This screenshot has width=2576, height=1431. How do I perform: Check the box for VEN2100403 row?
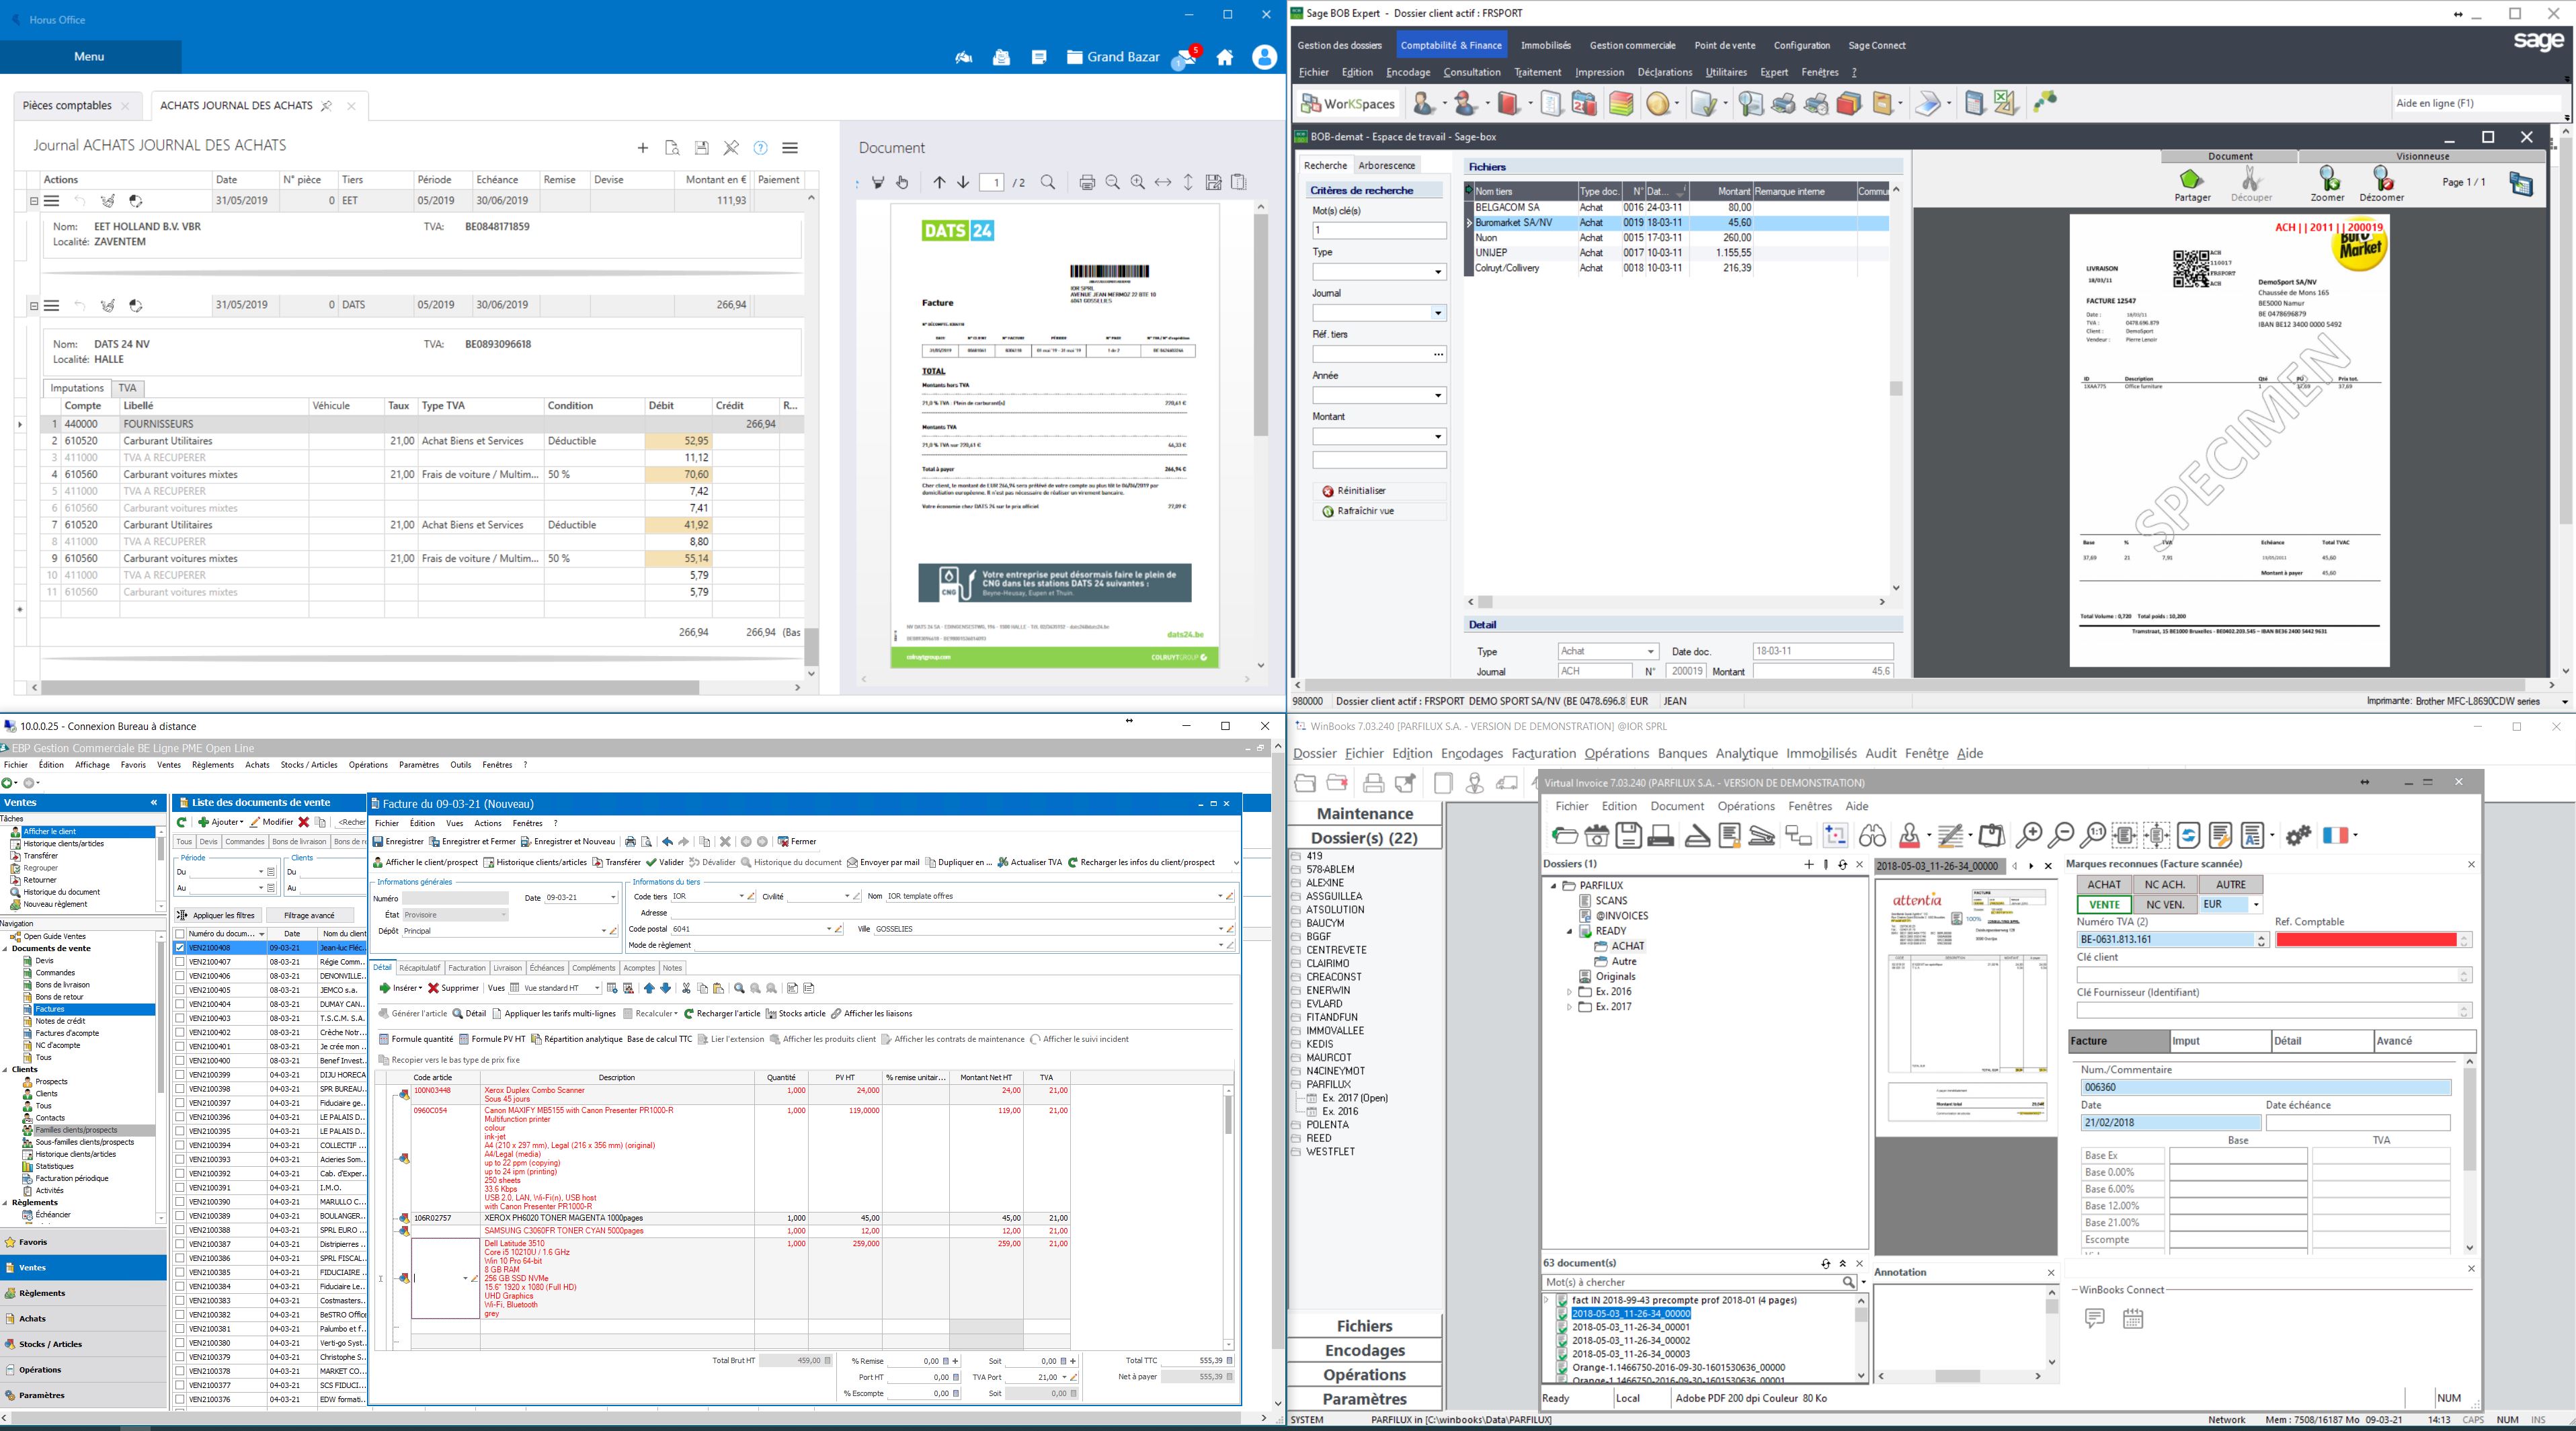tap(180, 1018)
